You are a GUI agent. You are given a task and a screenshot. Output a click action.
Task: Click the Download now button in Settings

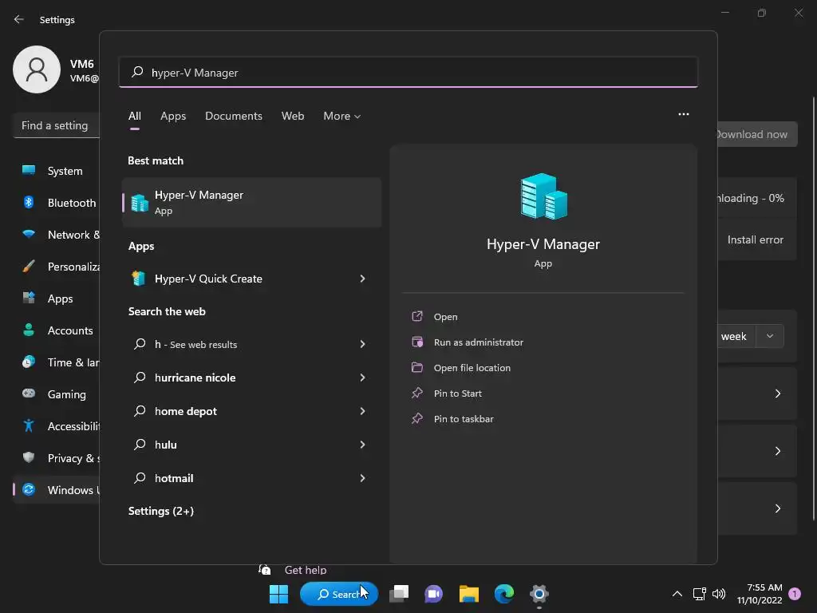coord(758,134)
